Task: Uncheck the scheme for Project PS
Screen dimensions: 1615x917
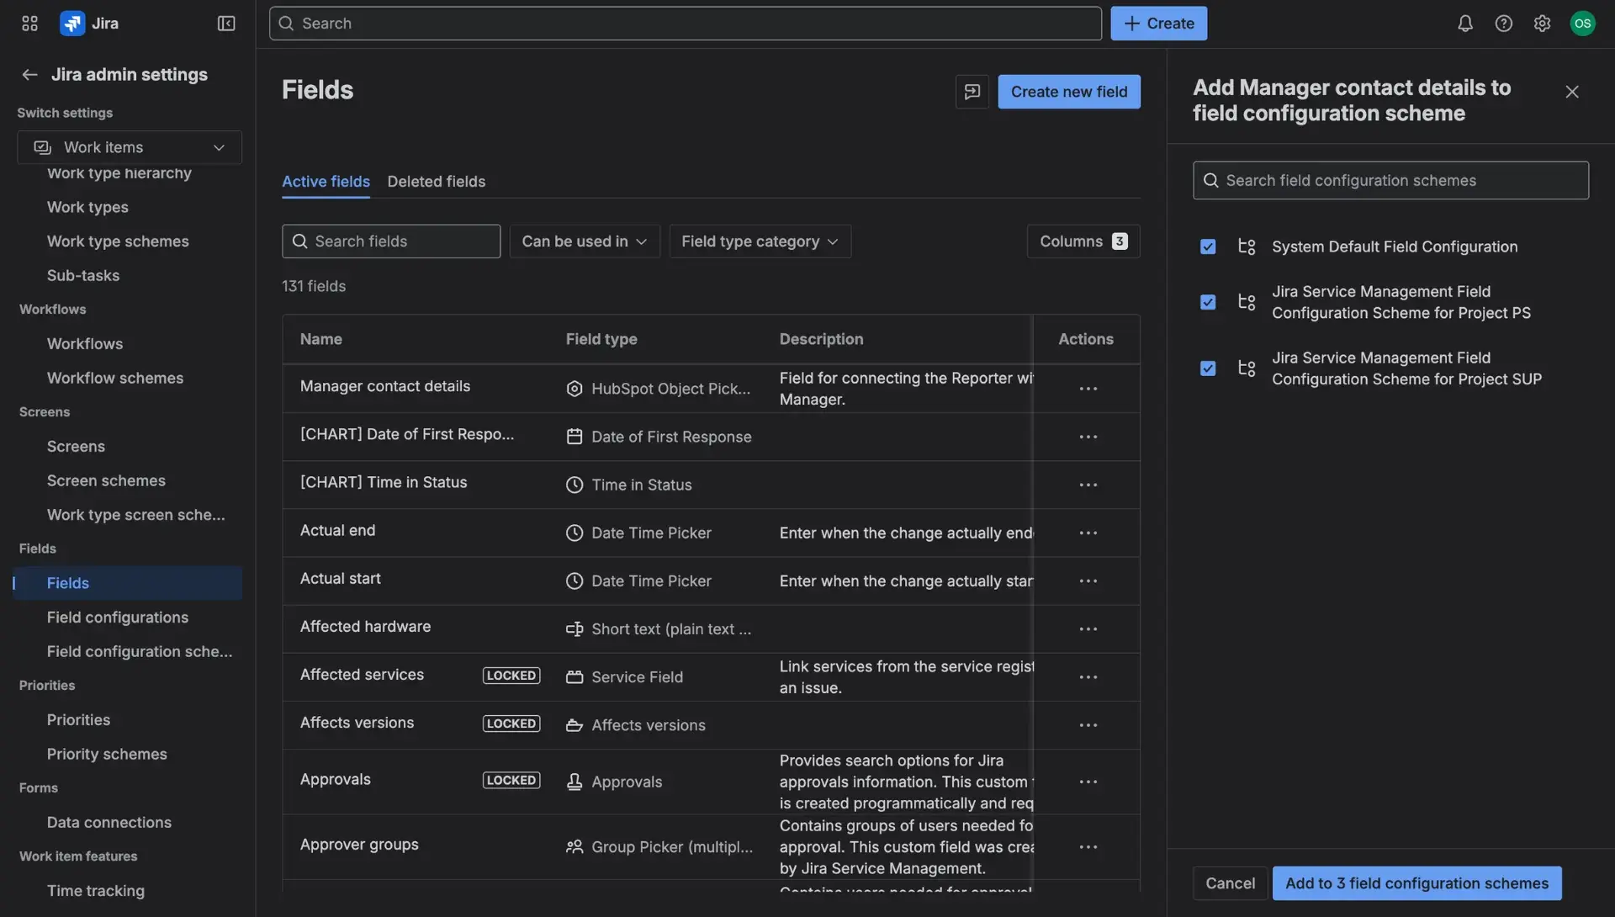Action: (x=1208, y=302)
